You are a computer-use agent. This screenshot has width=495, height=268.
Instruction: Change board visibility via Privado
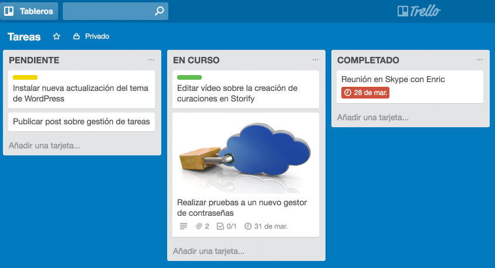(x=91, y=36)
